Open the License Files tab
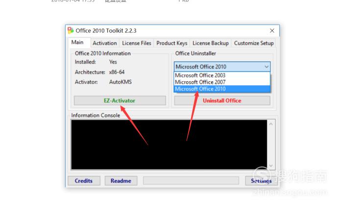This screenshot has height=209, width=339. click(136, 43)
